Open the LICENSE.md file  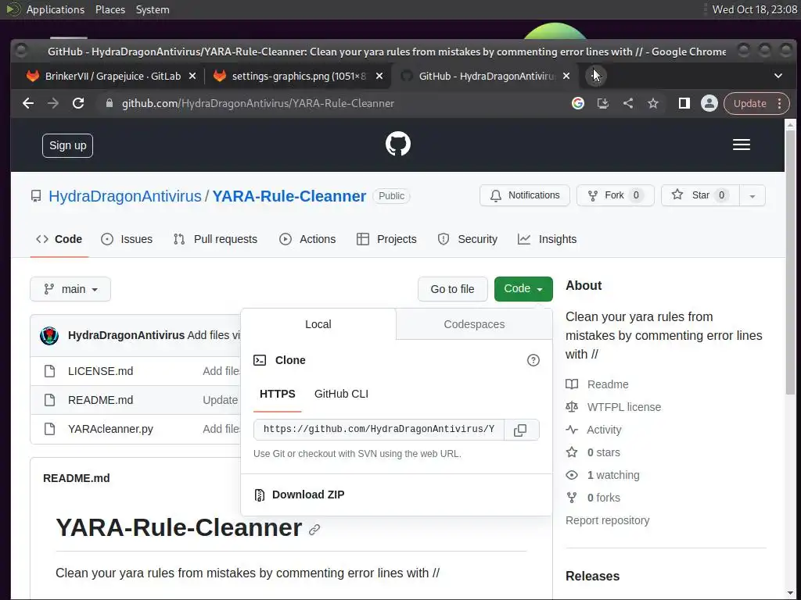coord(101,371)
